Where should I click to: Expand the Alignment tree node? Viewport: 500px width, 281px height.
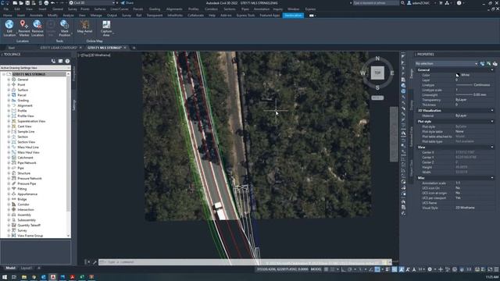point(9,105)
